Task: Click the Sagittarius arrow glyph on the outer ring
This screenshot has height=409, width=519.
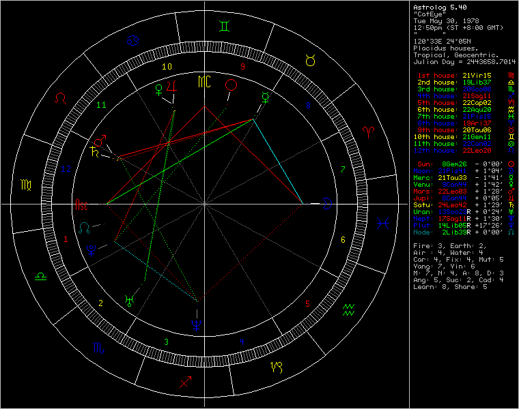Action: (x=185, y=382)
